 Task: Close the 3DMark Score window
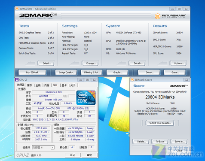click(187, 80)
